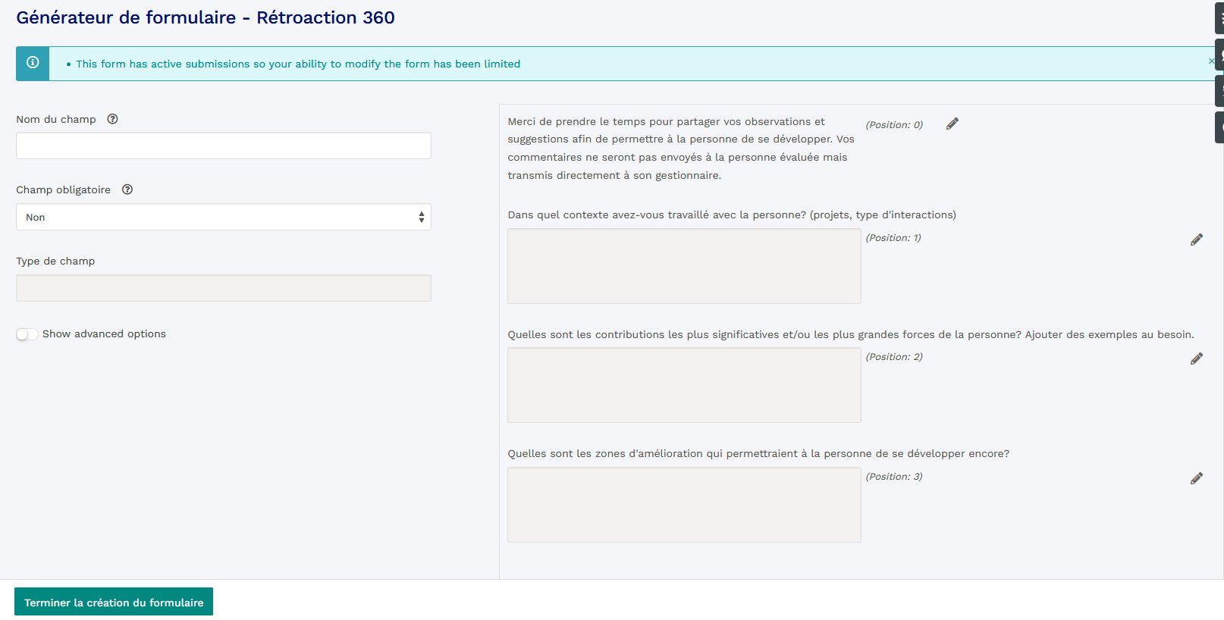1224x620 pixels.
Task: Click the text area for the contributions question
Action: tap(684, 385)
